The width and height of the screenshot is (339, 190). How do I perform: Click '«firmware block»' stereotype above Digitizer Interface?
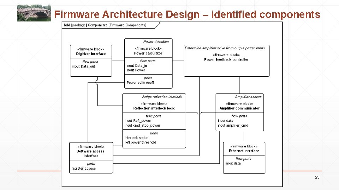point(91,49)
